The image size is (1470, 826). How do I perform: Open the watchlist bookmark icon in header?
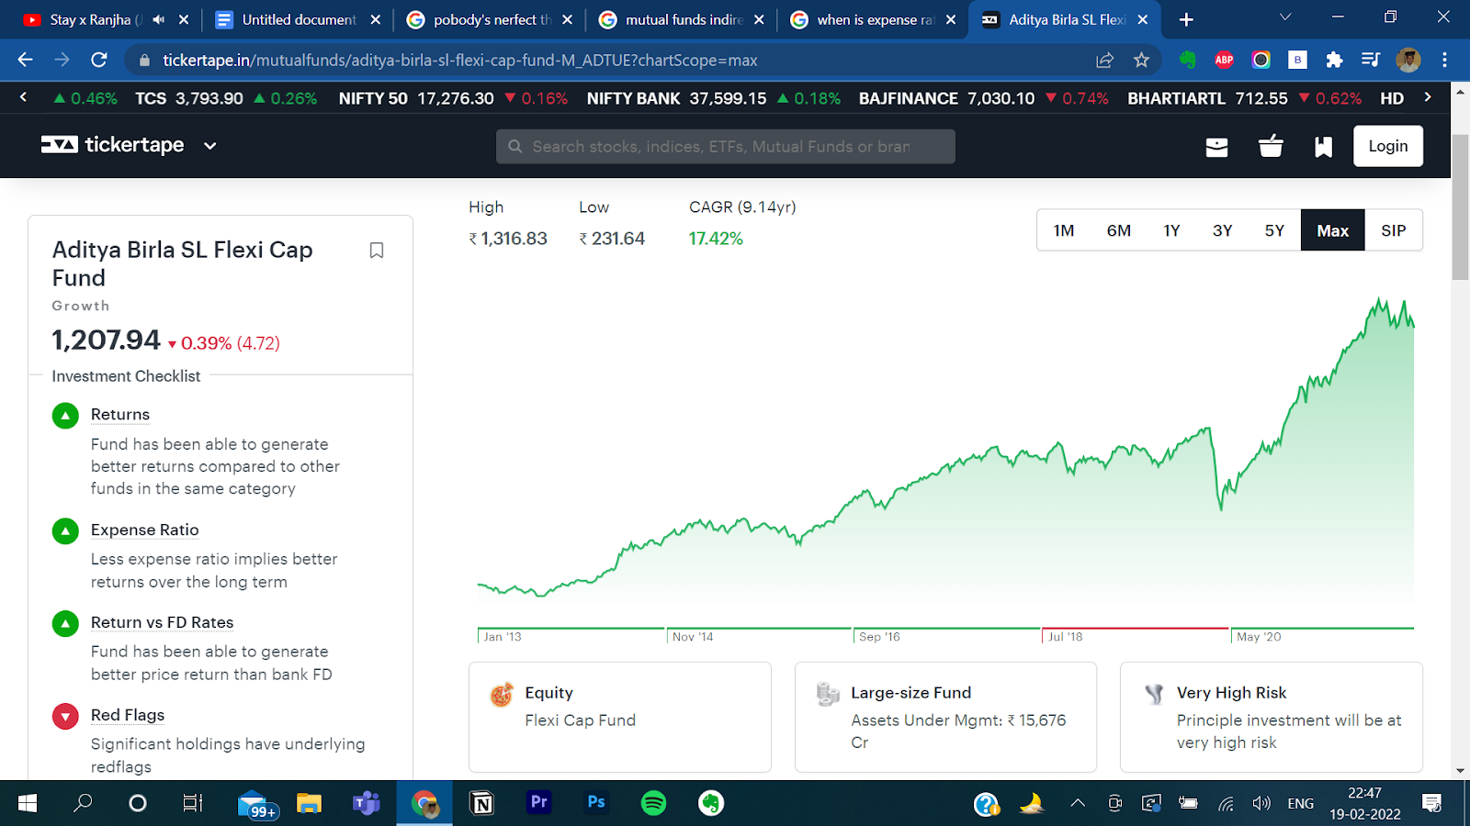tap(1323, 147)
